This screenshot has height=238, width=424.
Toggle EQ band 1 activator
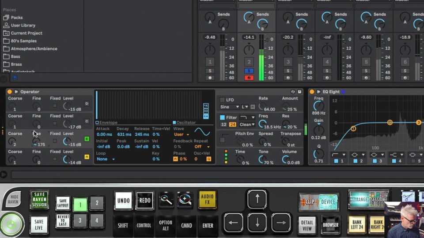pos(336,161)
